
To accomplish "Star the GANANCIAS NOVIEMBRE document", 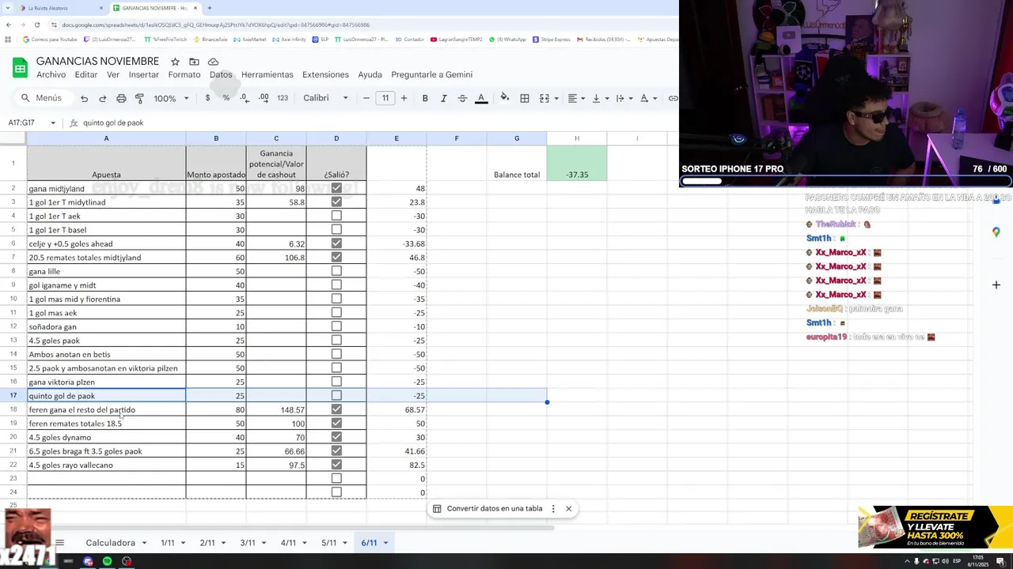I will 175,62.
